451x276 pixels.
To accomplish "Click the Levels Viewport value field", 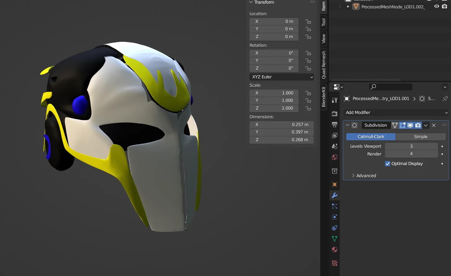I will coord(411,146).
